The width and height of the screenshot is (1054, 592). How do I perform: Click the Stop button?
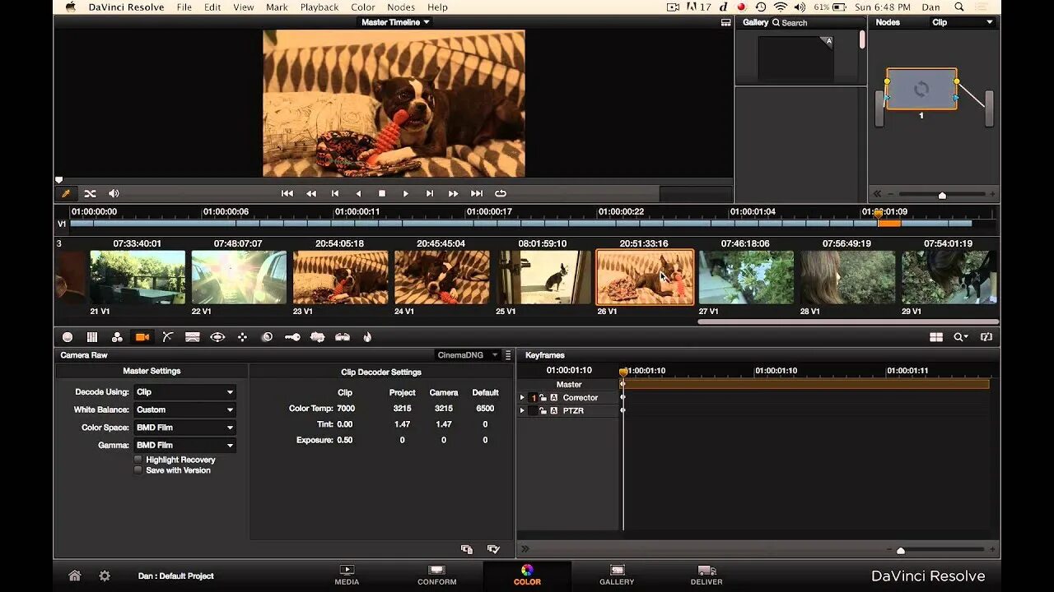tap(382, 193)
